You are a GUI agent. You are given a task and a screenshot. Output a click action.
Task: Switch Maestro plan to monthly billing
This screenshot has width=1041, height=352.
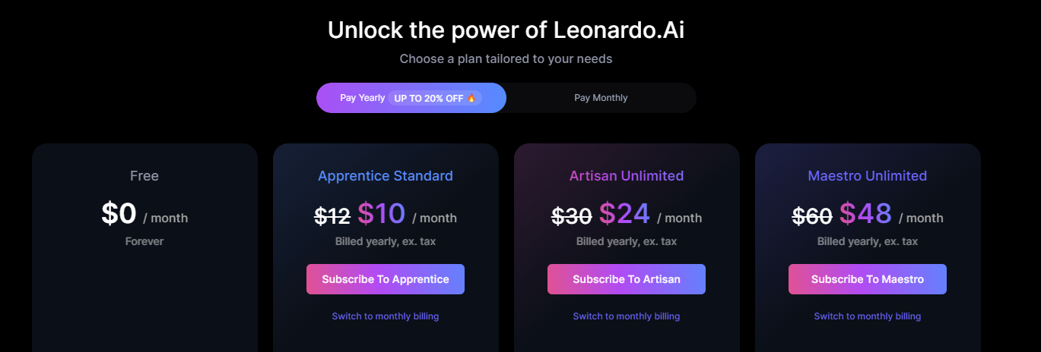coord(868,316)
